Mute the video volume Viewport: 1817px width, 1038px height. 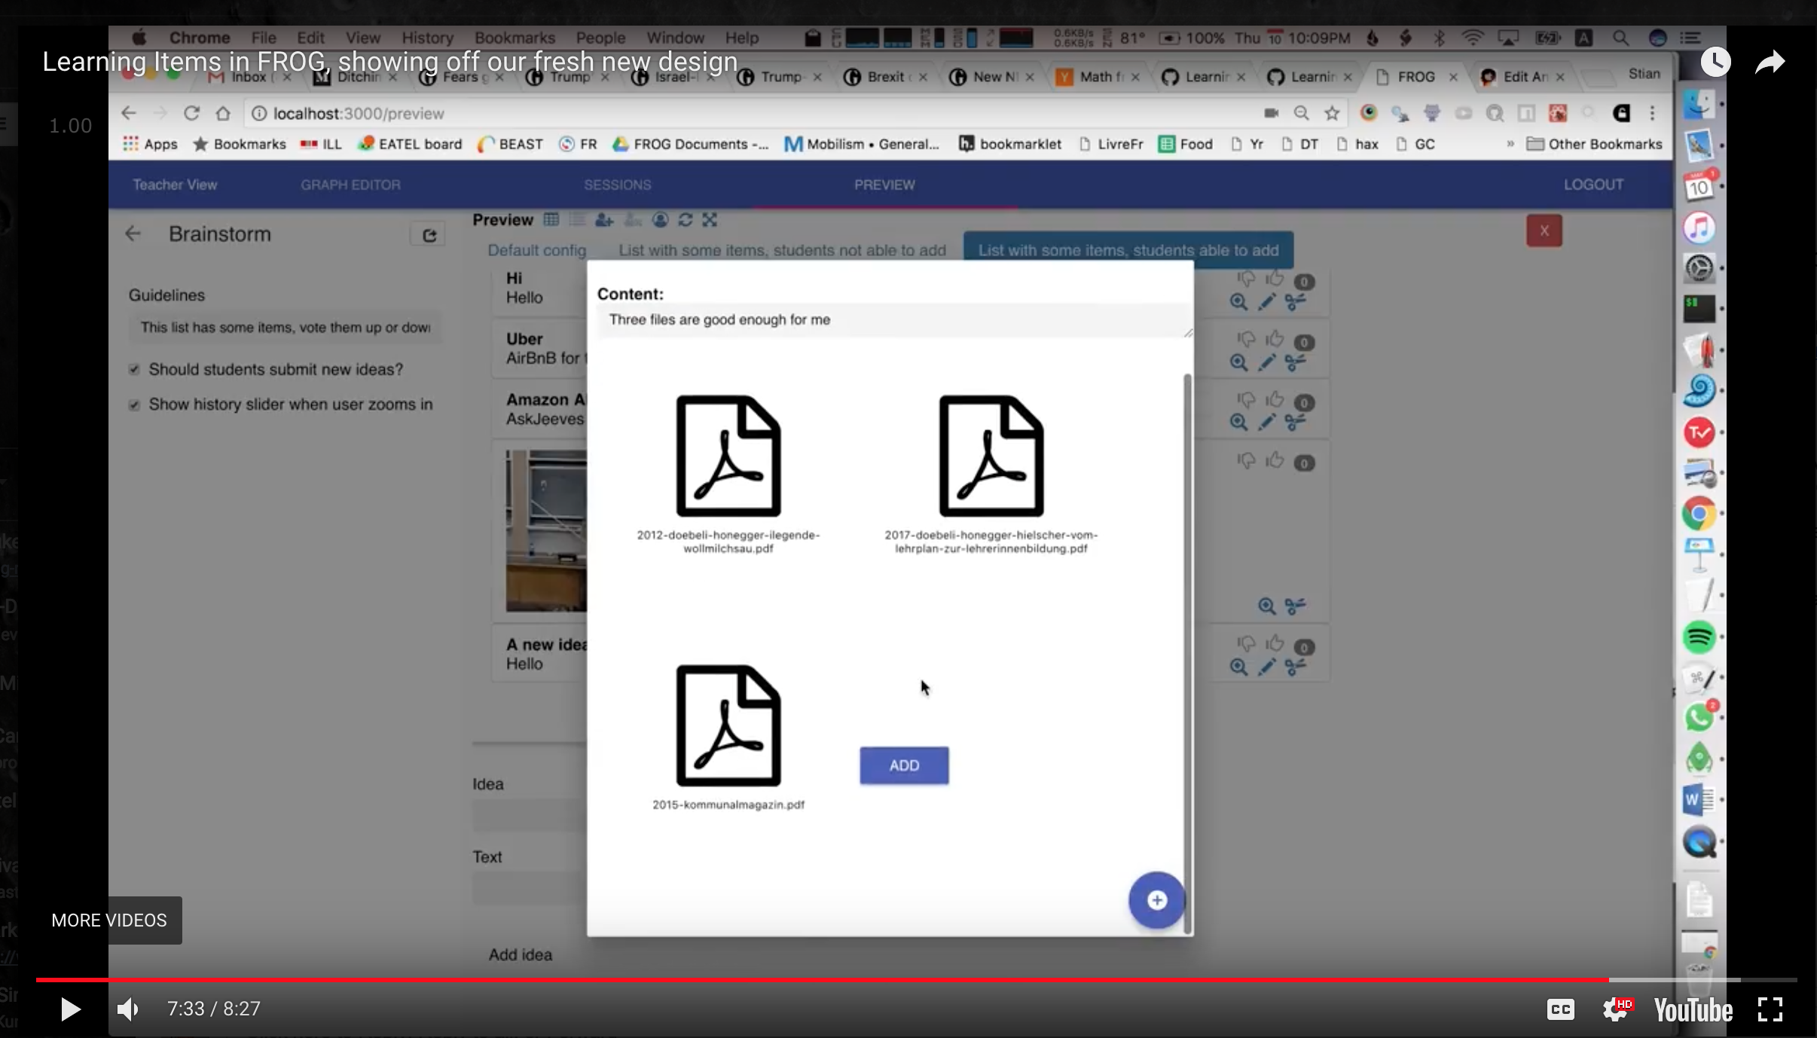point(128,1009)
